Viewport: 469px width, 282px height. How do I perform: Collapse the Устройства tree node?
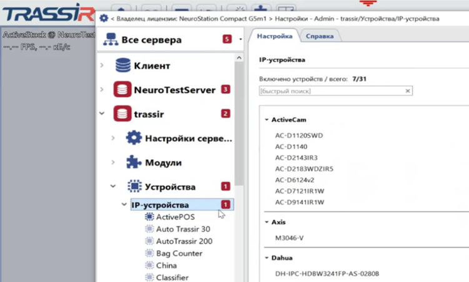coord(113,186)
